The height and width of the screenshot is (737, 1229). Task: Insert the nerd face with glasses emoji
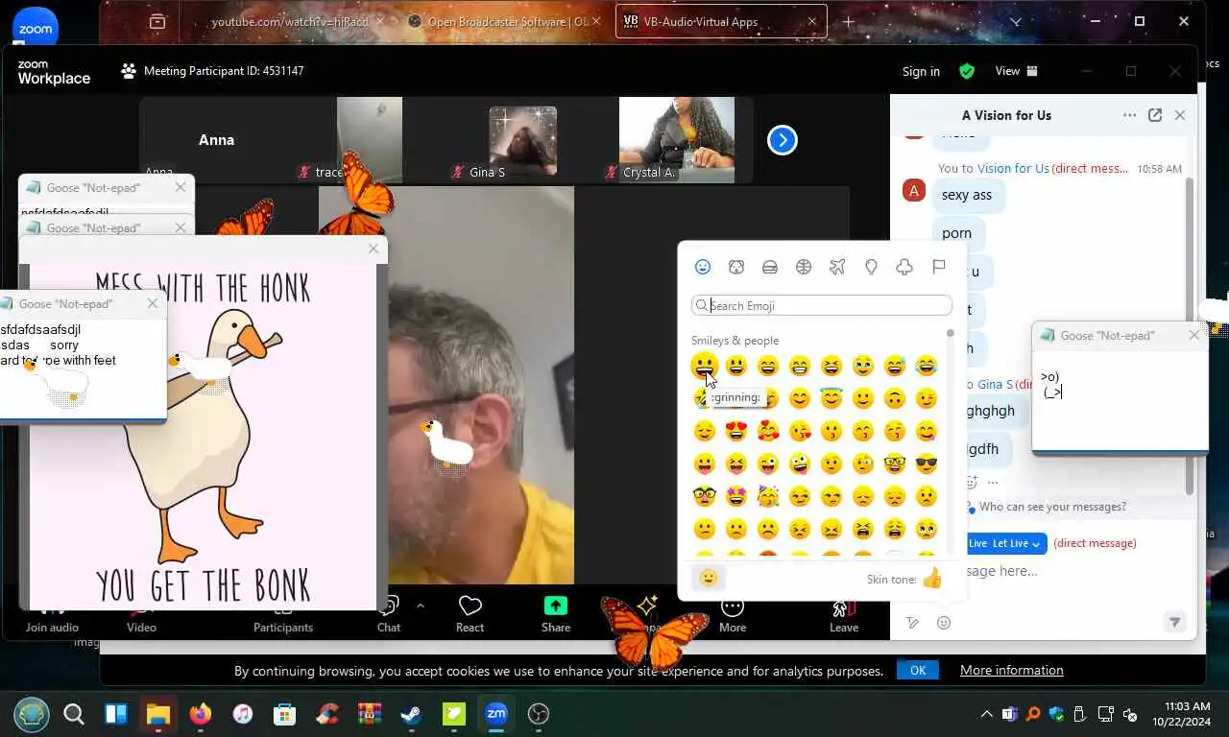[895, 464]
